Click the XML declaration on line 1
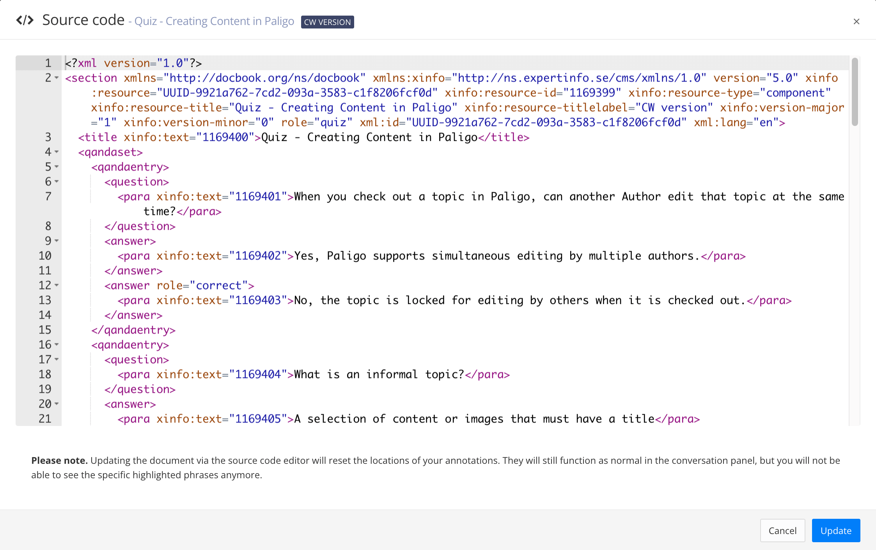 pyautogui.click(x=132, y=63)
